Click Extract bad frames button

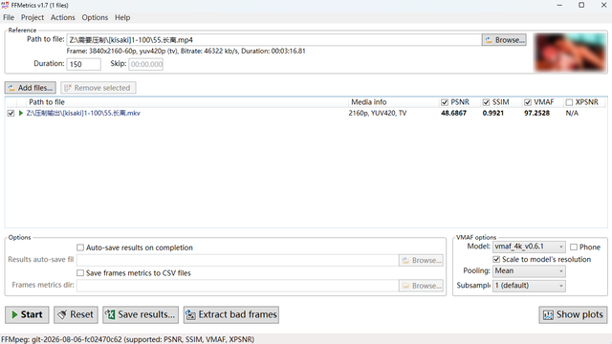click(231, 314)
